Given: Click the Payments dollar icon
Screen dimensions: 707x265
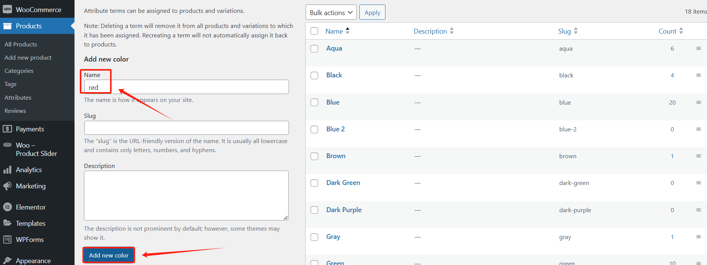Looking at the screenshot, I should (7, 129).
